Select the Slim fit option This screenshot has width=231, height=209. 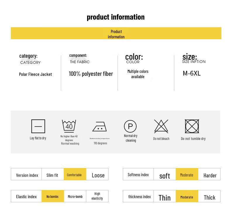click(52, 175)
